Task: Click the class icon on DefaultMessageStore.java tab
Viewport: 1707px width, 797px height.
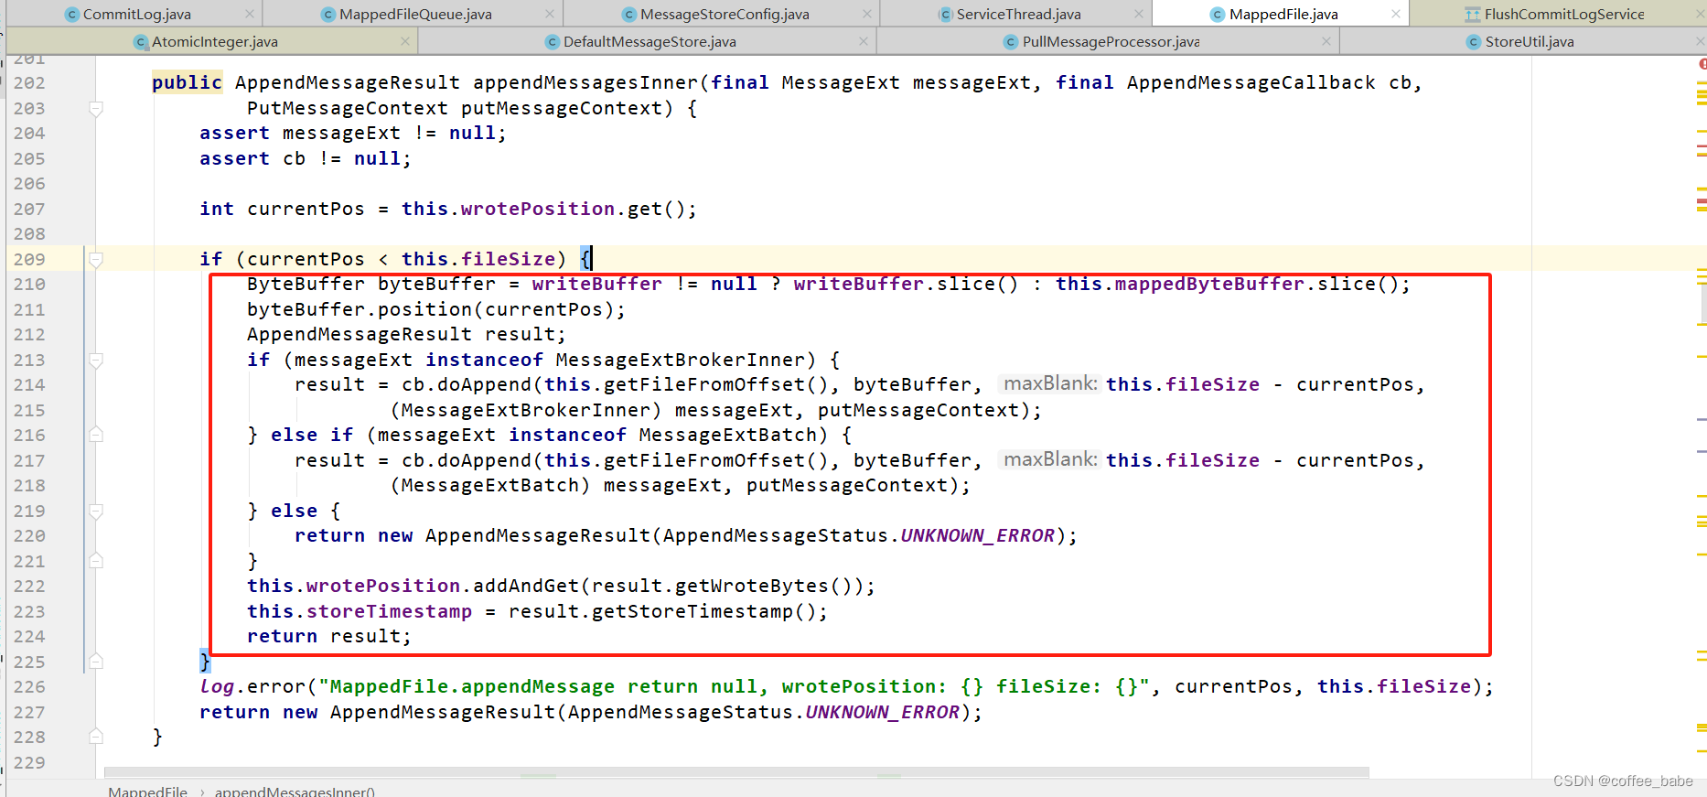Action: point(553,42)
